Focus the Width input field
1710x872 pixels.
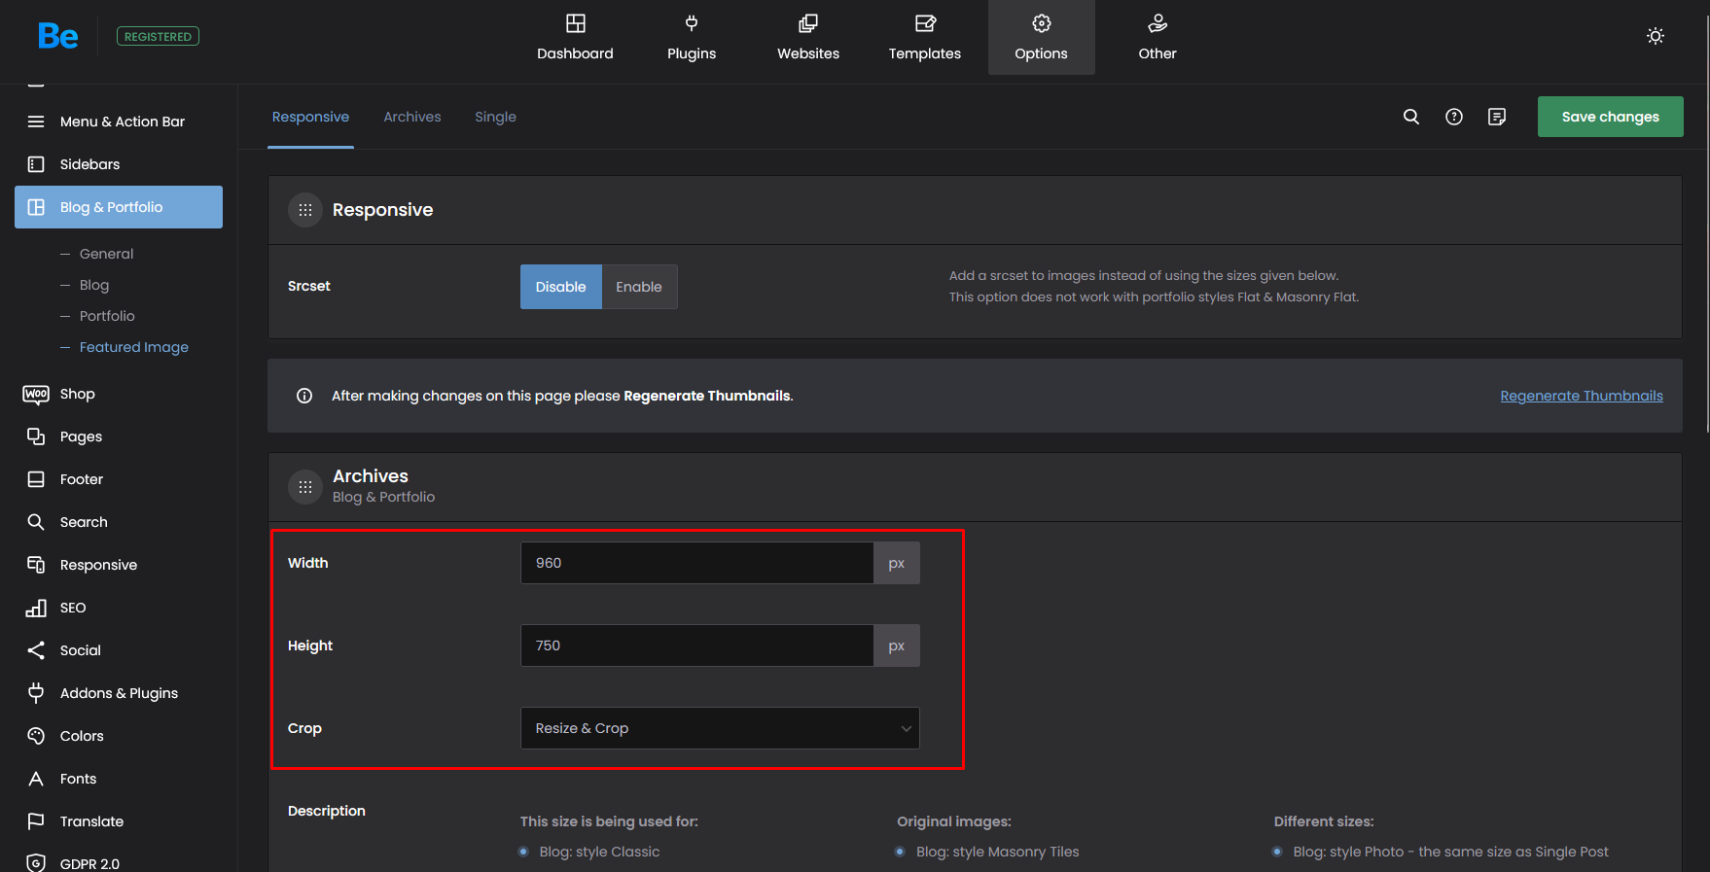(697, 563)
